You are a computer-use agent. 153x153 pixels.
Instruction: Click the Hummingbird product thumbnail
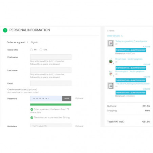tap(111, 73)
